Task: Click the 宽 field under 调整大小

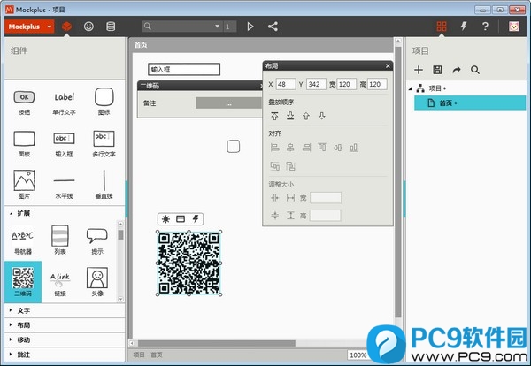Action: 326,197
